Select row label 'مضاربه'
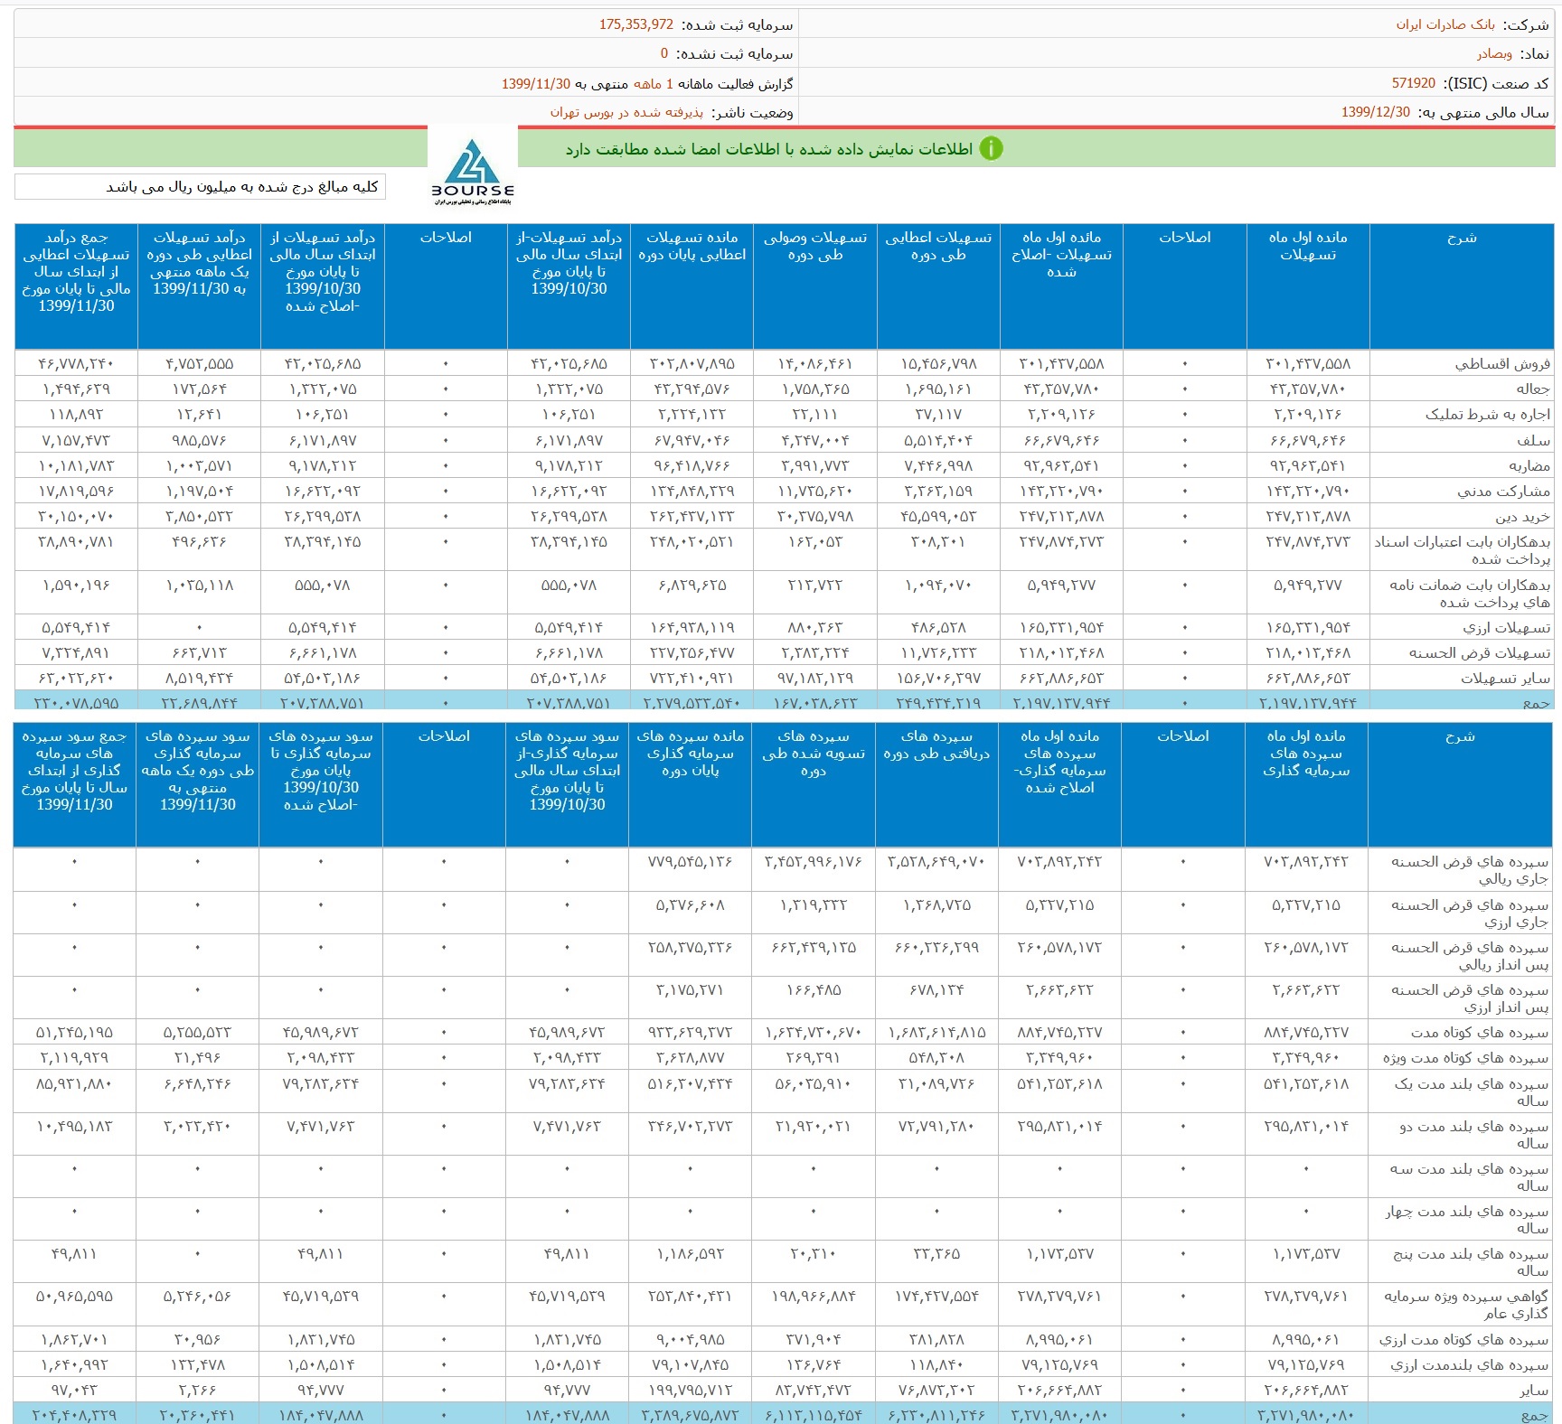Screen dimensions: 1562x1424 [x=1529, y=466]
